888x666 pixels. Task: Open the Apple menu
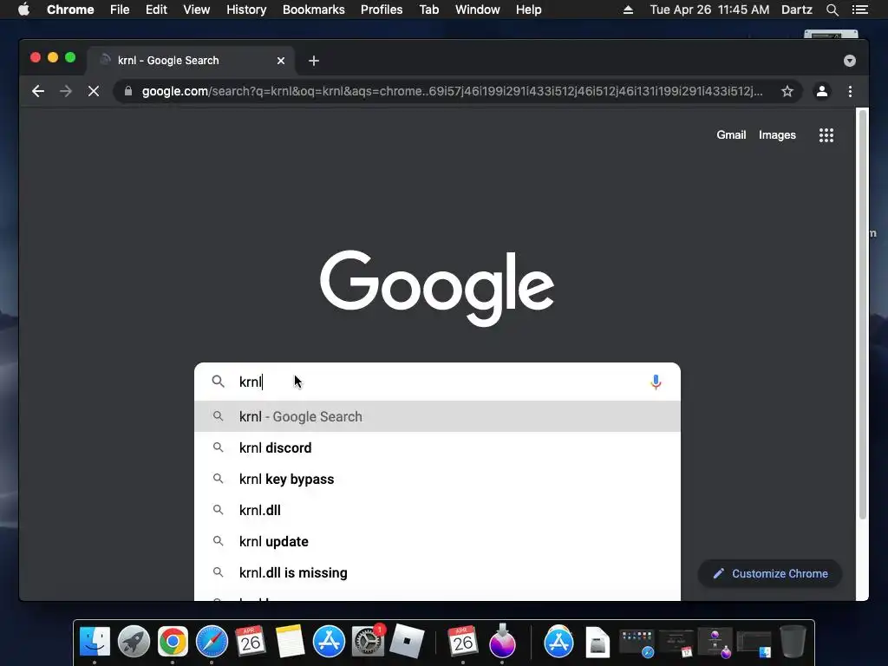23,10
